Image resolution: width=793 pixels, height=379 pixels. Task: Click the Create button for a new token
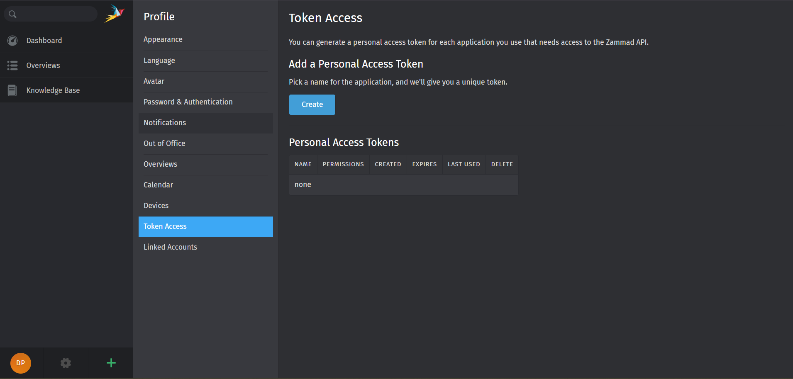(x=312, y=104)
